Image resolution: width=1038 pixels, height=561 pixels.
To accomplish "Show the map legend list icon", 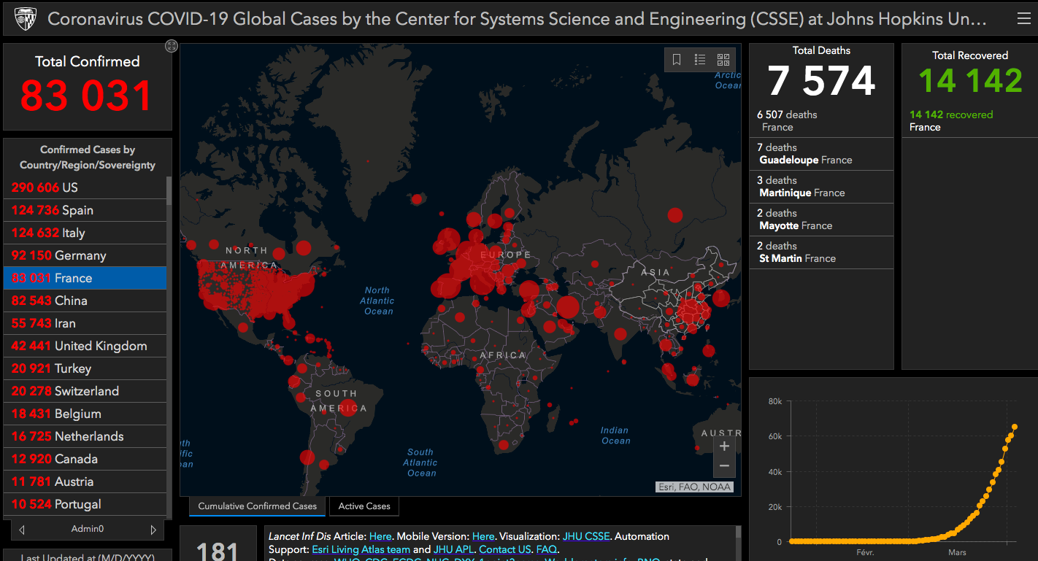I will tap(700, 60).
